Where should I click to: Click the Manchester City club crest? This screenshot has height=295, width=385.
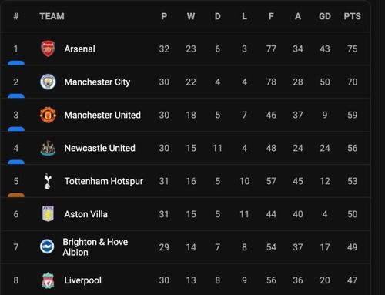(48, 82)
